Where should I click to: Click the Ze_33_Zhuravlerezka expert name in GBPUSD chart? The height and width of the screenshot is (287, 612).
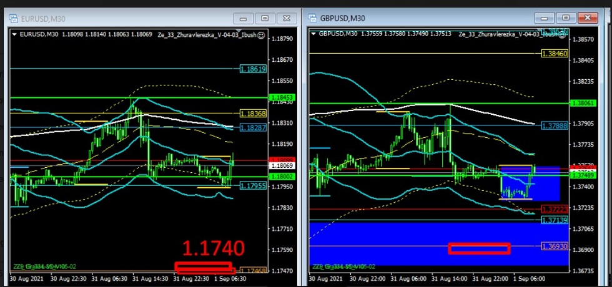509,34
